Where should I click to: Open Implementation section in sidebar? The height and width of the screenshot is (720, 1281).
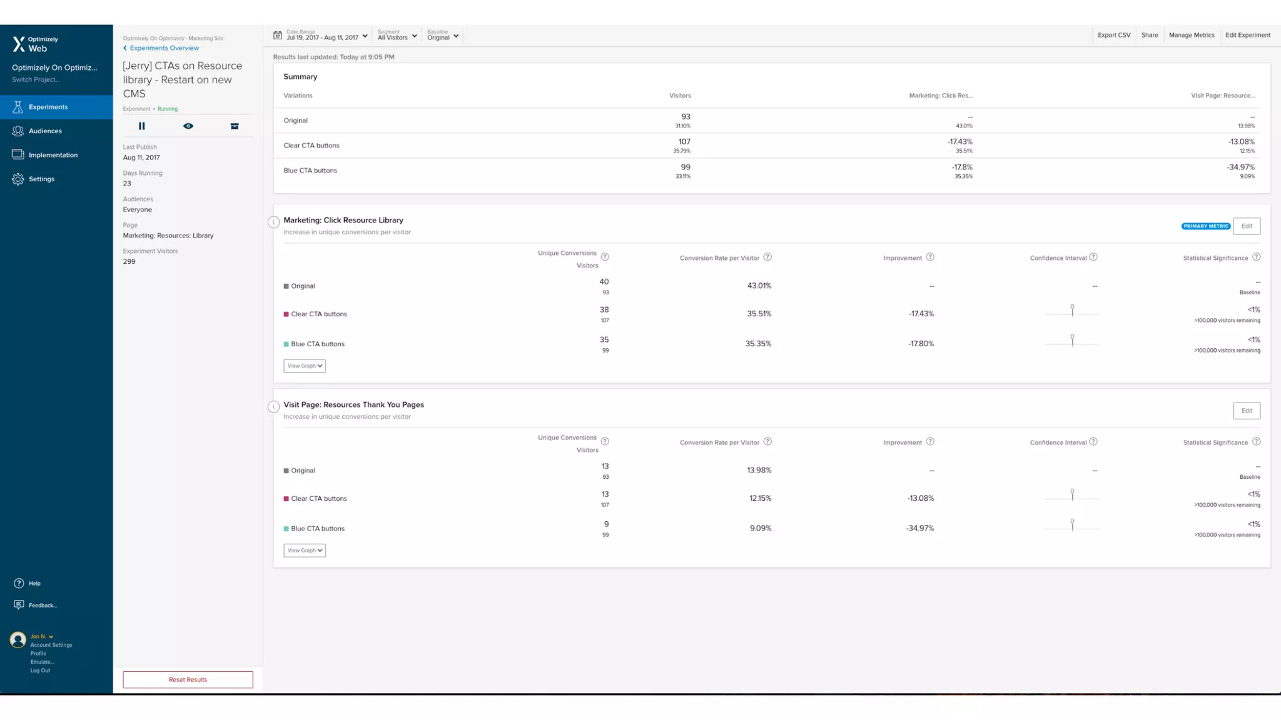[x=53, y=155]
